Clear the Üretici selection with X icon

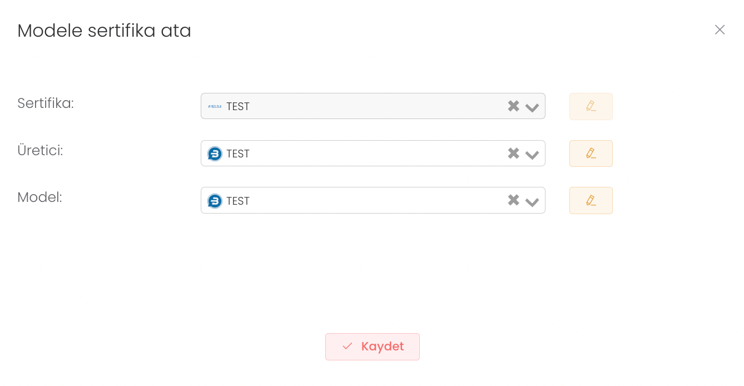pos(513,154)
